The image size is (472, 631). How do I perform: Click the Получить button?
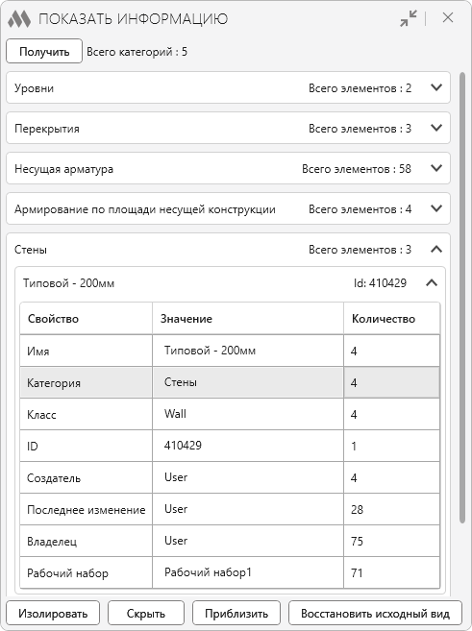[44, 51]
